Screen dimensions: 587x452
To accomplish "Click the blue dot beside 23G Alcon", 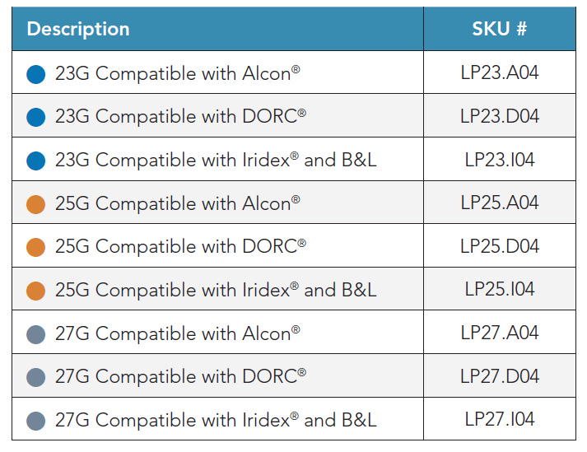I will click(x=35, y=74).
